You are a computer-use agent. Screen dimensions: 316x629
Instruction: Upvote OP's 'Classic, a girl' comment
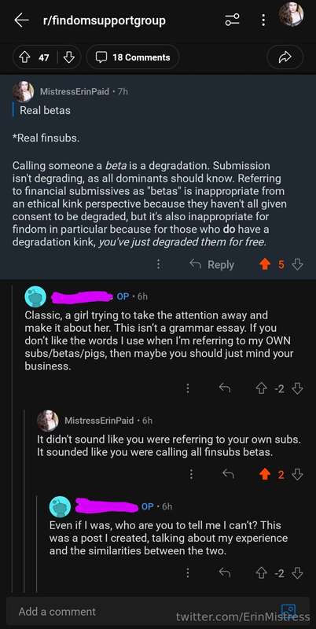pos(262,388)
